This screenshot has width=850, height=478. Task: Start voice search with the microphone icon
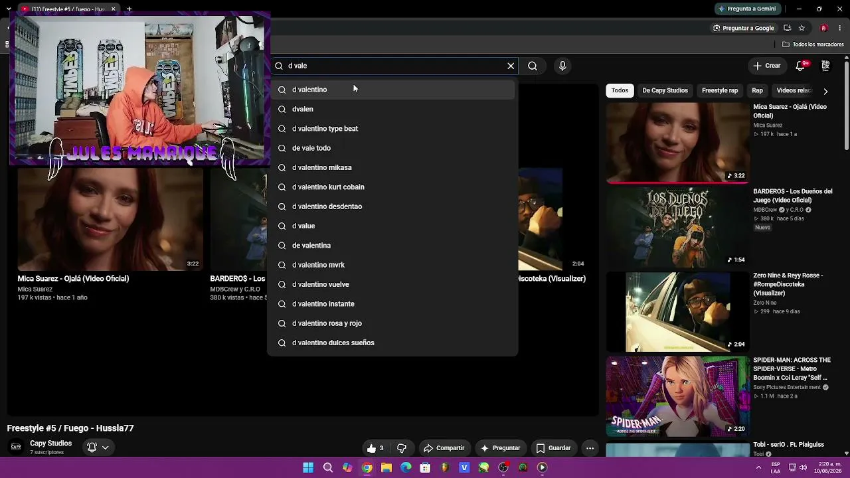562,66
